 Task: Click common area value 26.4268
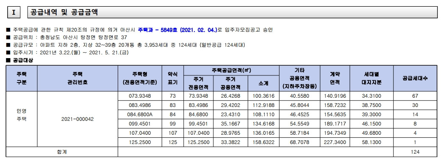(x=230, y=96)
